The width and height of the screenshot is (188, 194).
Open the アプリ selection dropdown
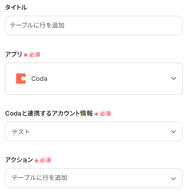[x=94, y=78]
